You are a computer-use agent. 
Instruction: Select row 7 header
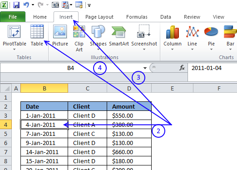click(6, 152)
